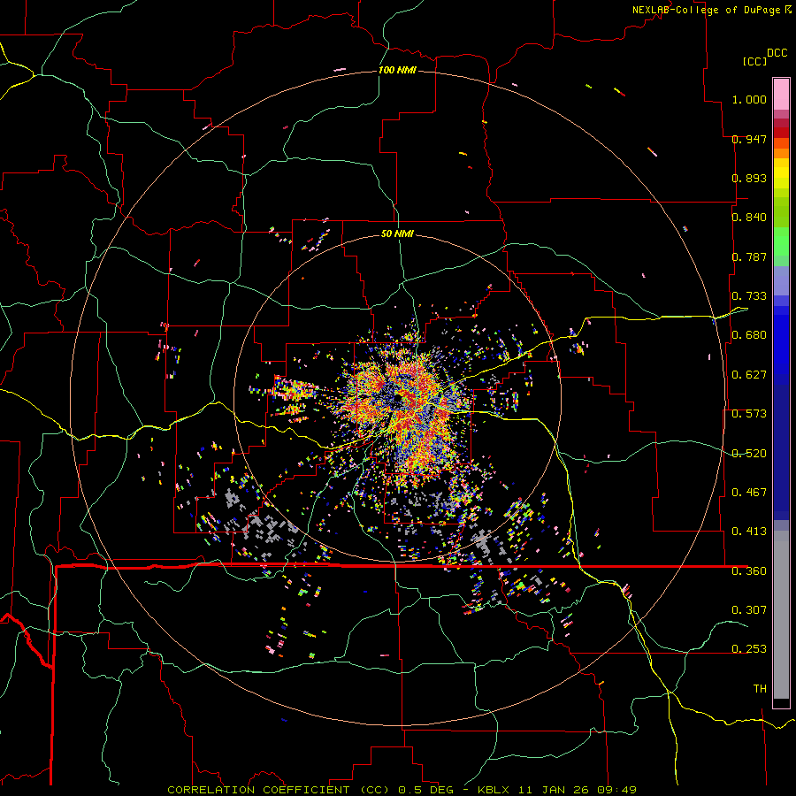Click the KBLX 11 JAN 26 09:49 timestamp
The height and width of the screenshot is (796, 796).
(x=557, y=790)
